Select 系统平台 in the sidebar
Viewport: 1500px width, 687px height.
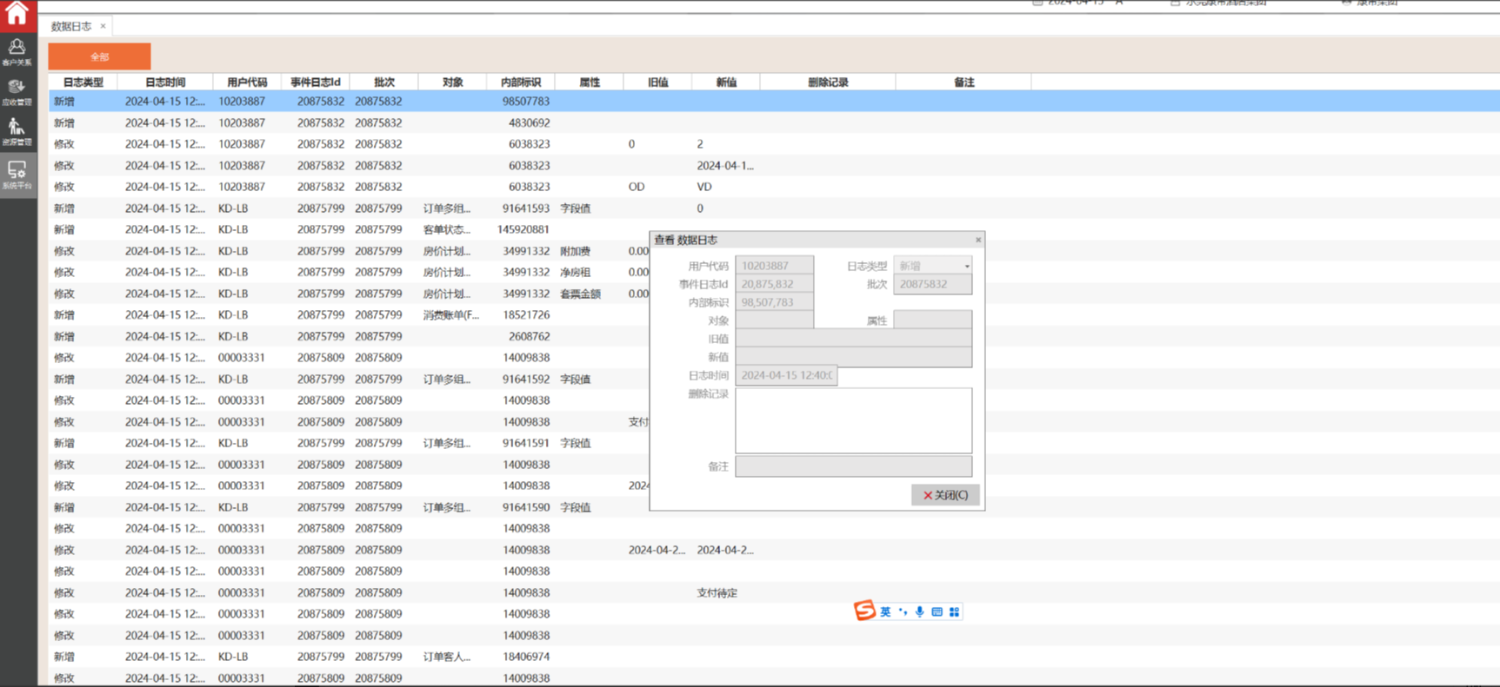[x=17, y=174]
